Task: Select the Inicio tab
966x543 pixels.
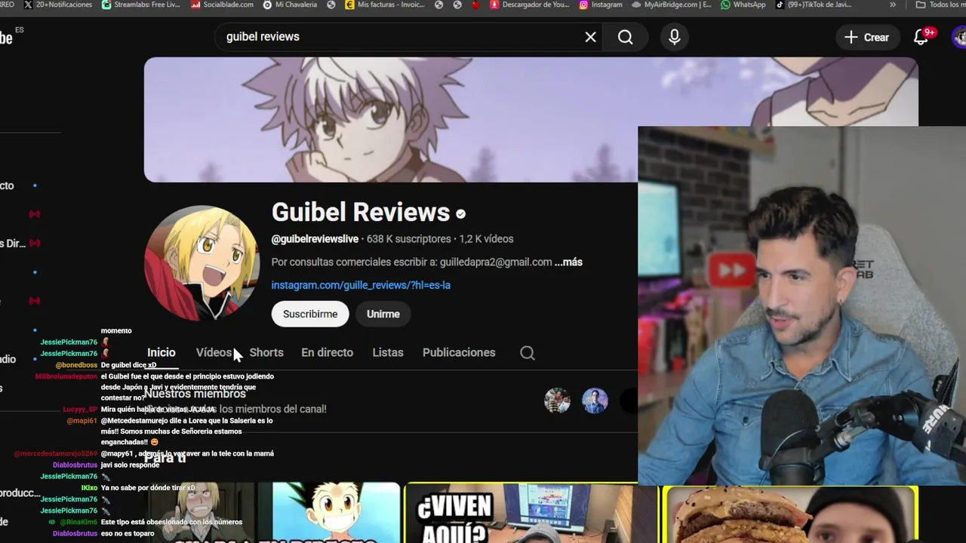Action: [x=161, y=352]
